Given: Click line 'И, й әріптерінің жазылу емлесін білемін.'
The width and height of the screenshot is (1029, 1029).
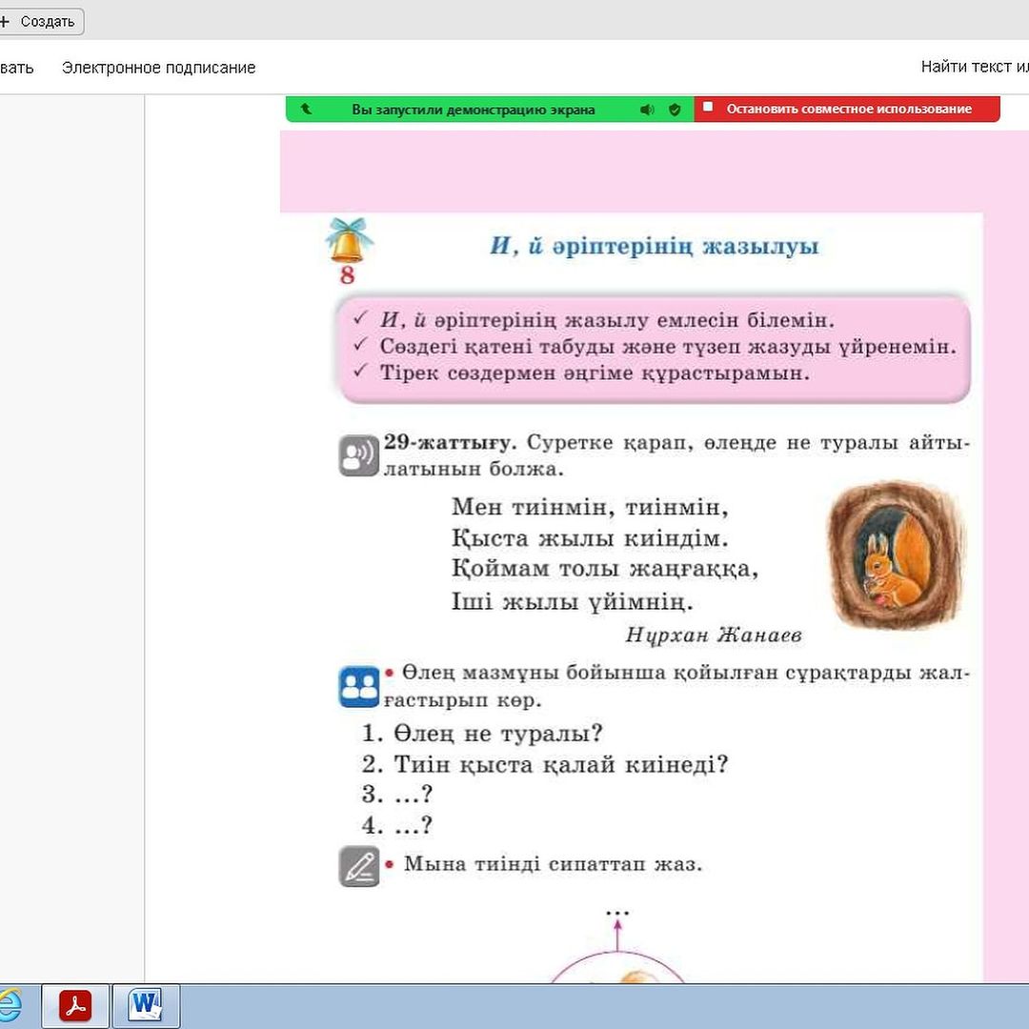Looking at the screenshot, I should 607,320.
